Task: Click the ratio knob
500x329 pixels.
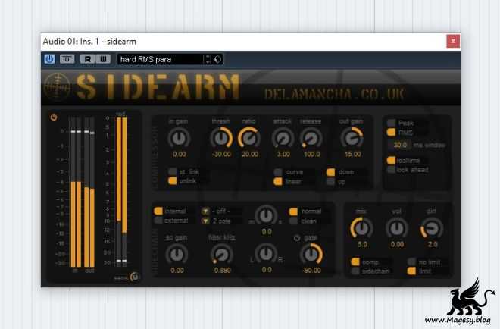Action: (x=249, y=138)
